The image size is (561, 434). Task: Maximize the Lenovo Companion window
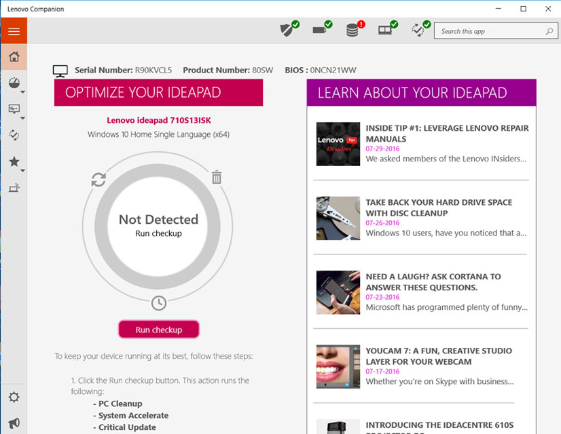coord(523,9)
